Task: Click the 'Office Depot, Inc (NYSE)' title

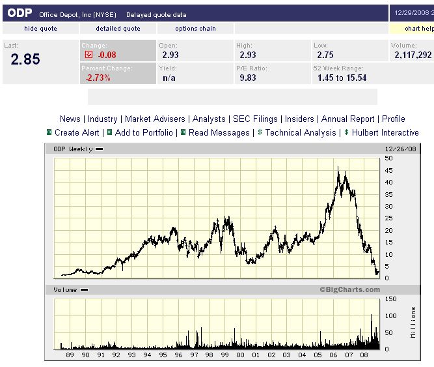Action: pyautogui.click(x=78, y=15)
